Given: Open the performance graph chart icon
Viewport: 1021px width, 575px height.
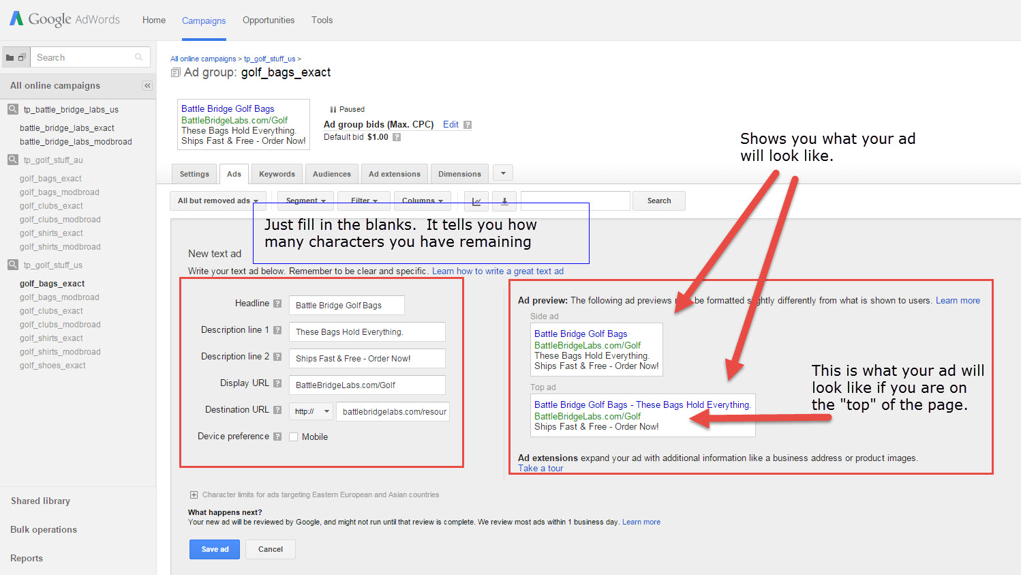Looking at the screenshot, I should point(476,201).
